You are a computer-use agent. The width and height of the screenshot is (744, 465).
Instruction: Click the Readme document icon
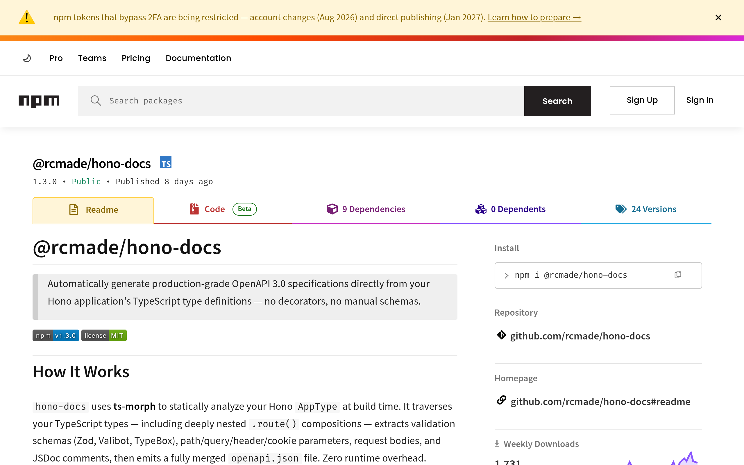point(74,210)
